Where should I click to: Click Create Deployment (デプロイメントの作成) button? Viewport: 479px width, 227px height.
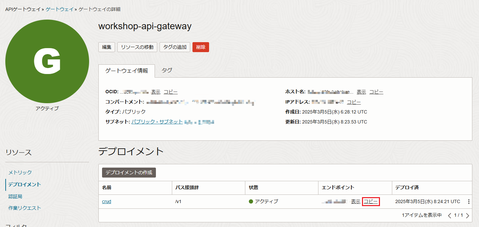pyautogui.click(x=129, y=173)
